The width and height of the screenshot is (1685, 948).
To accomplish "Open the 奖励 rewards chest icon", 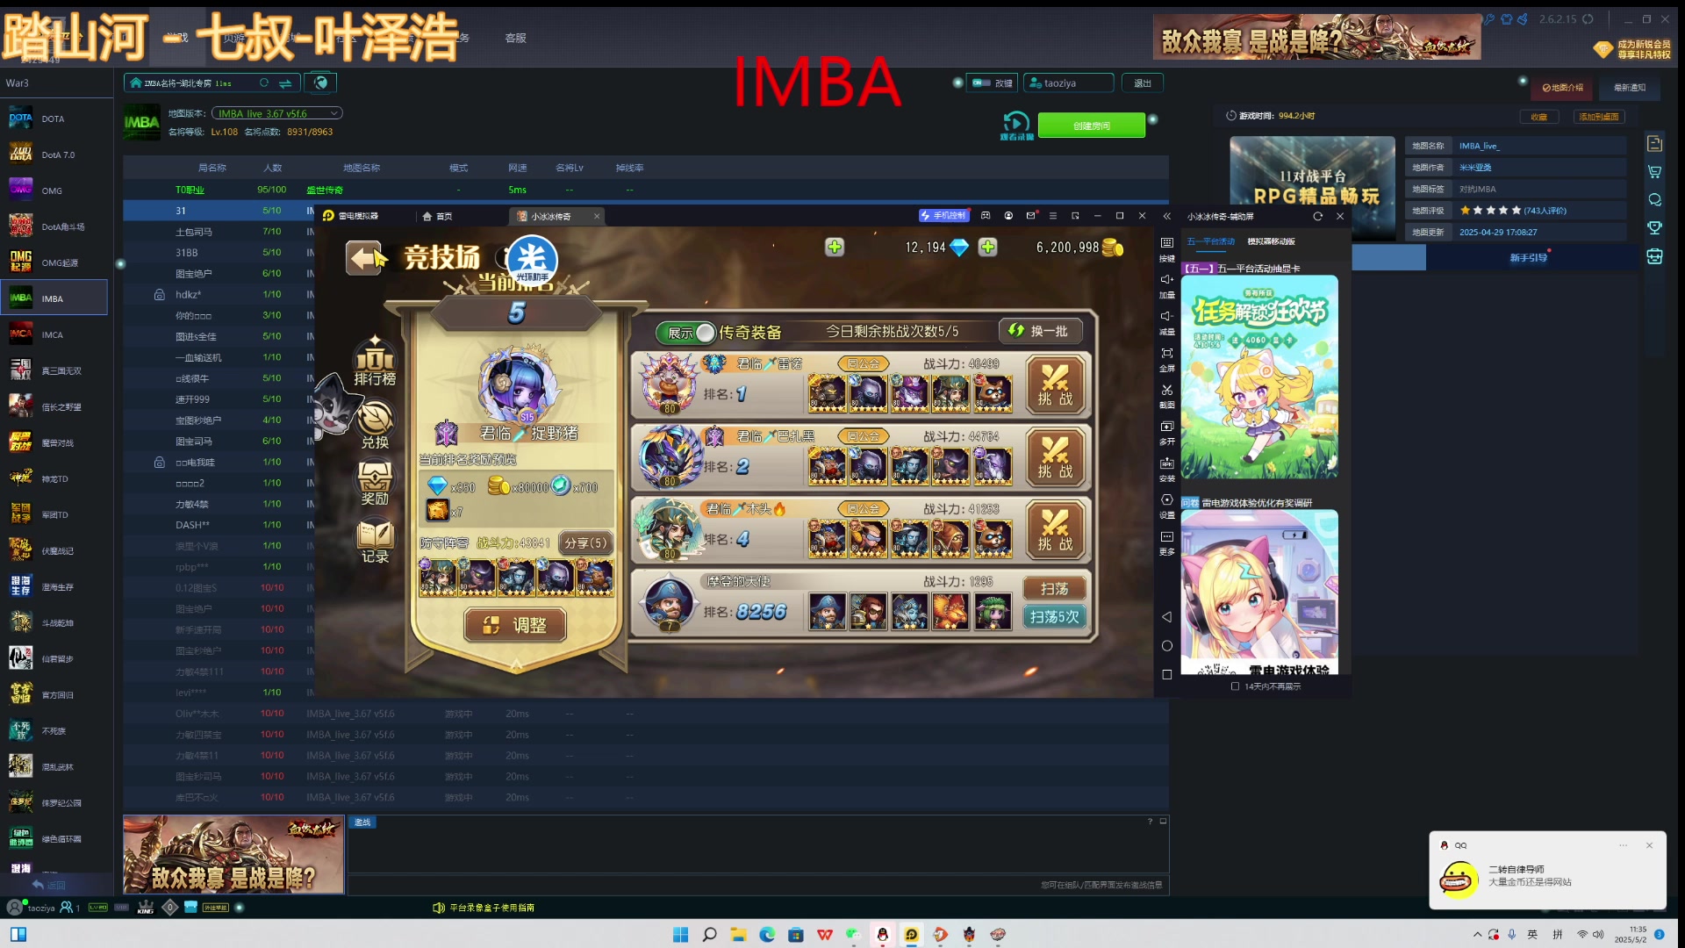I will click(375, 483).
